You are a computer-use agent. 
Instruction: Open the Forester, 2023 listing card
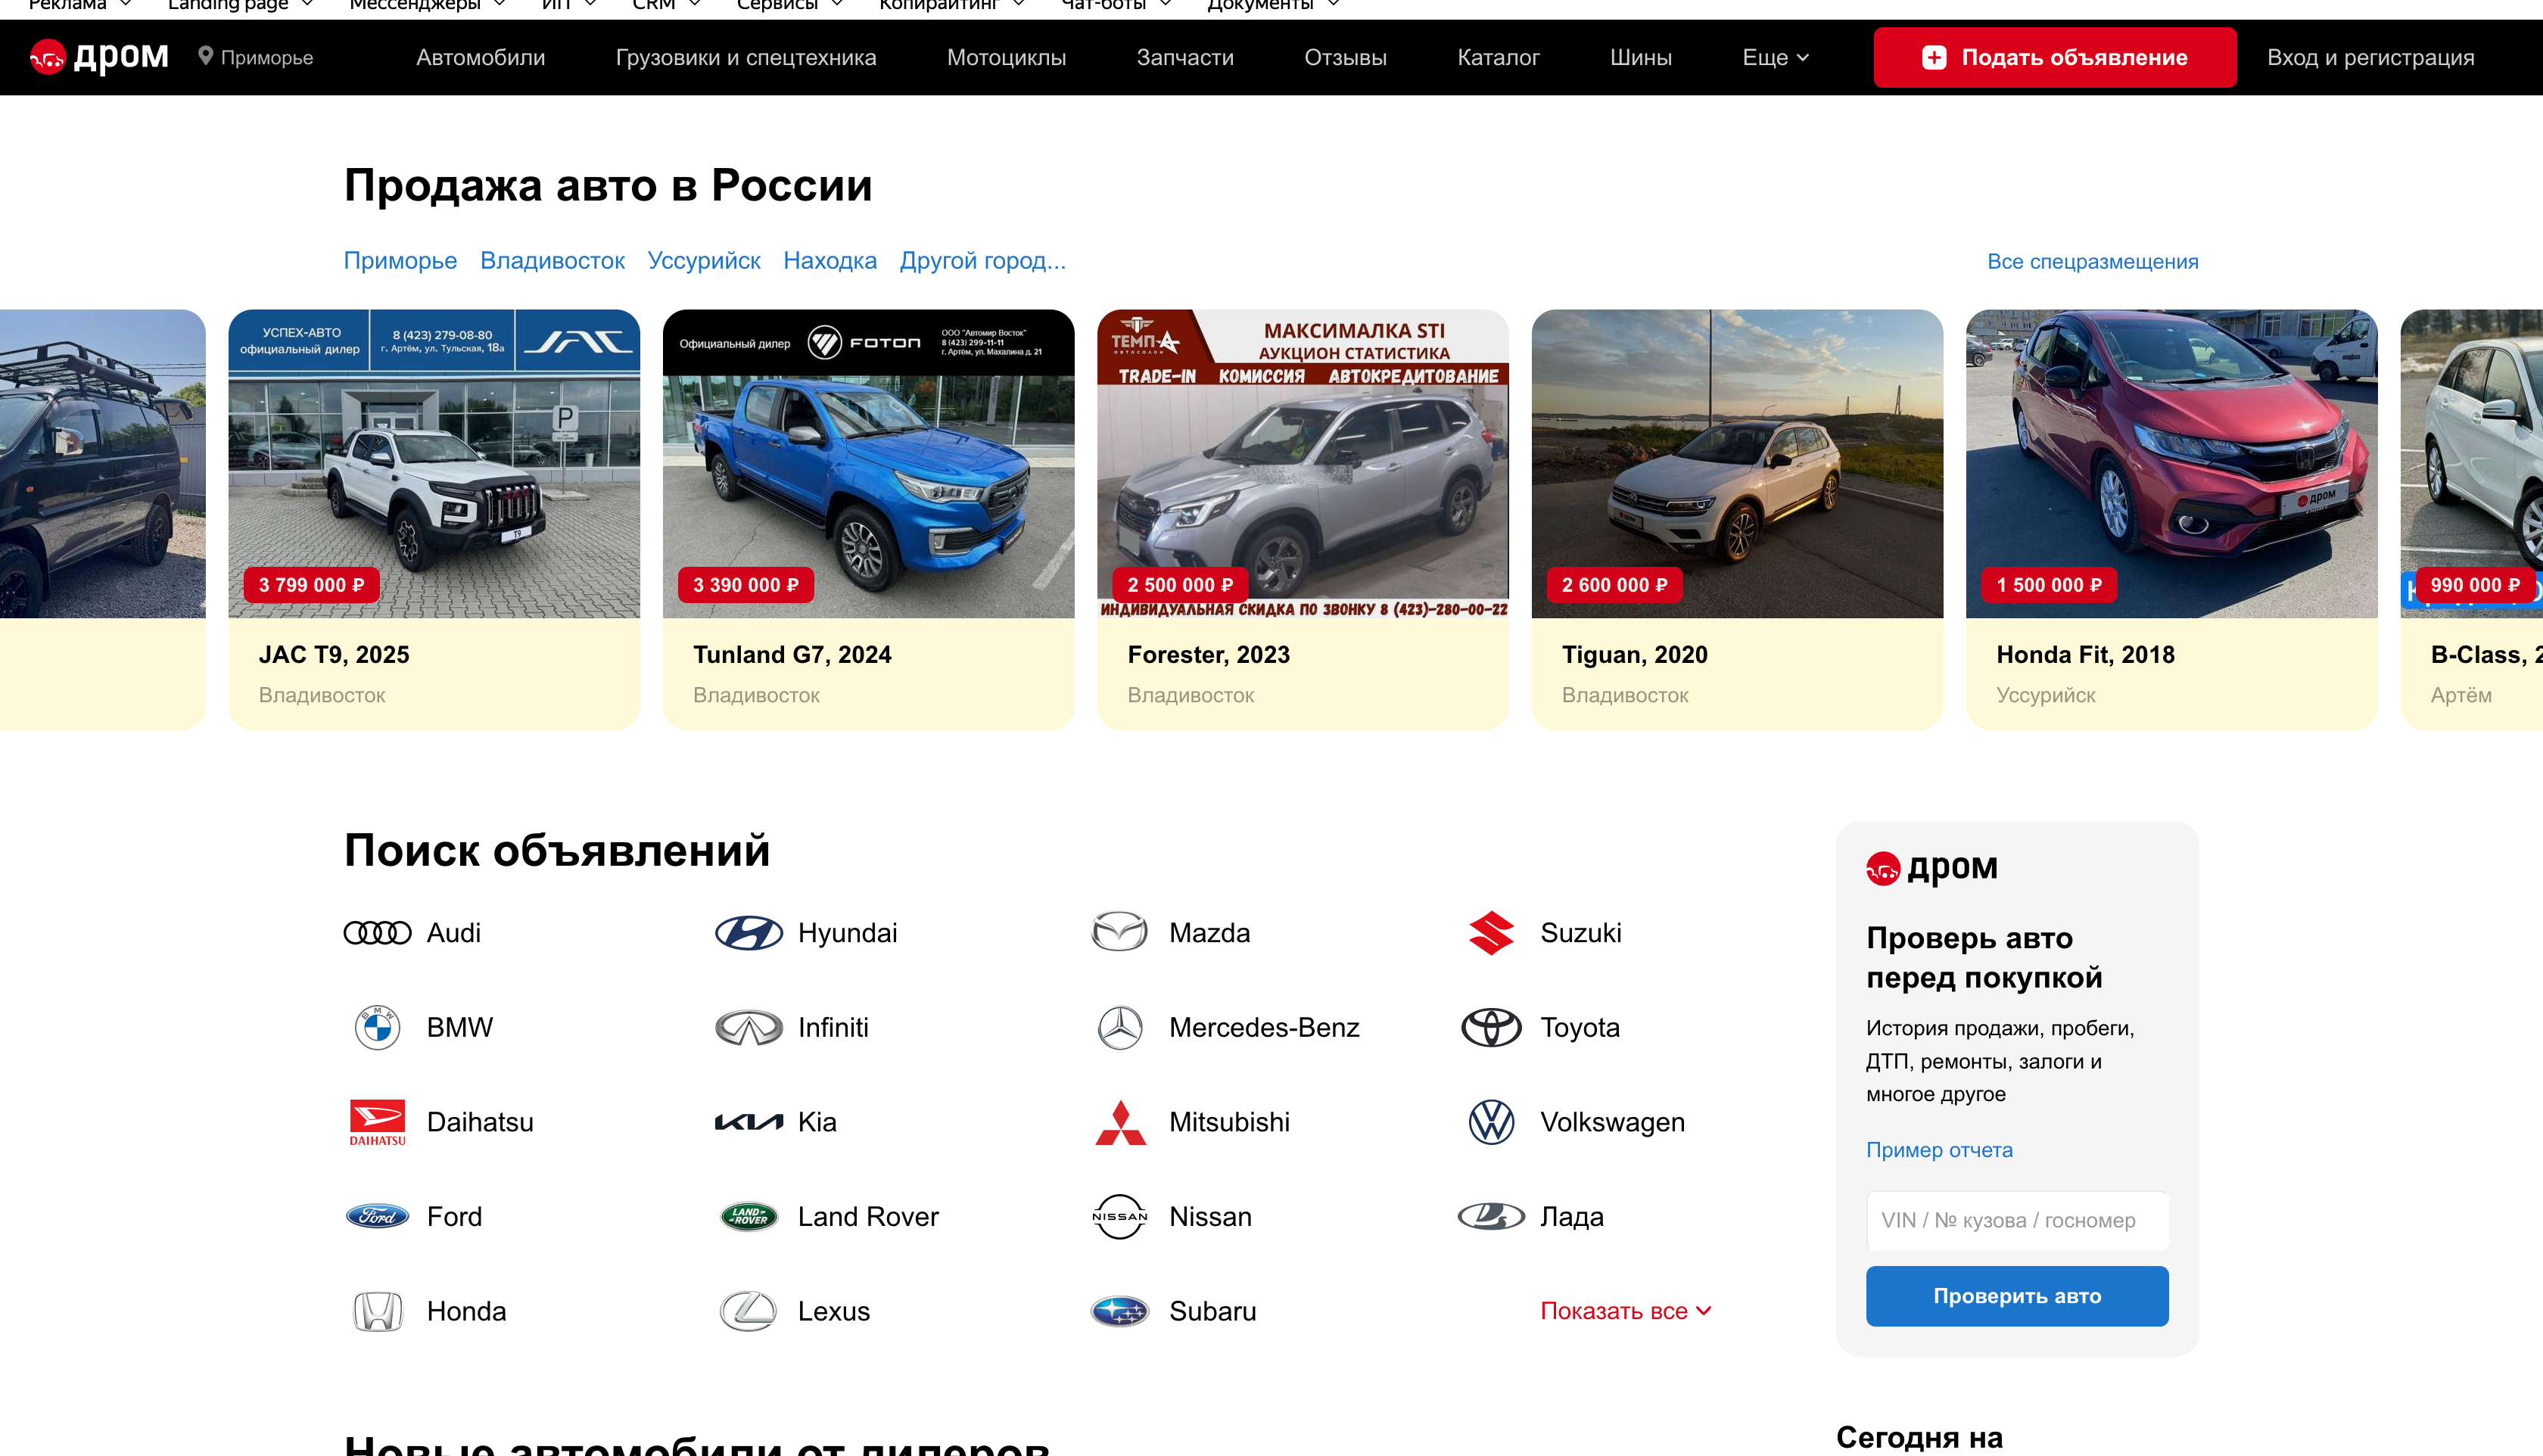1302,518
